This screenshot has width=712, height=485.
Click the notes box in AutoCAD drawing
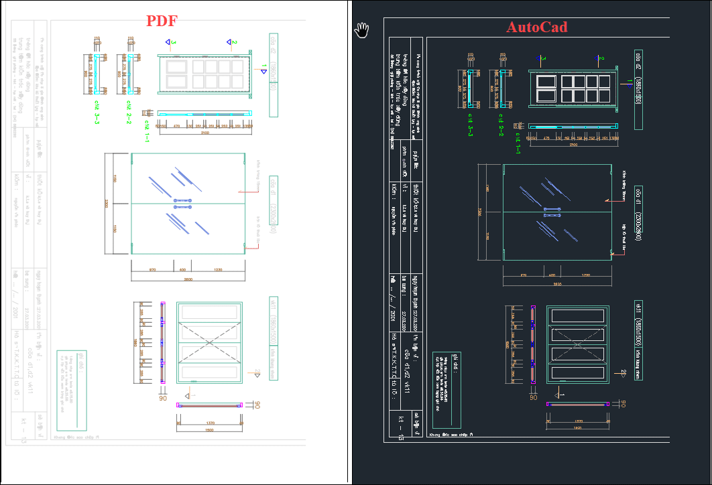[x=448, y=390]
